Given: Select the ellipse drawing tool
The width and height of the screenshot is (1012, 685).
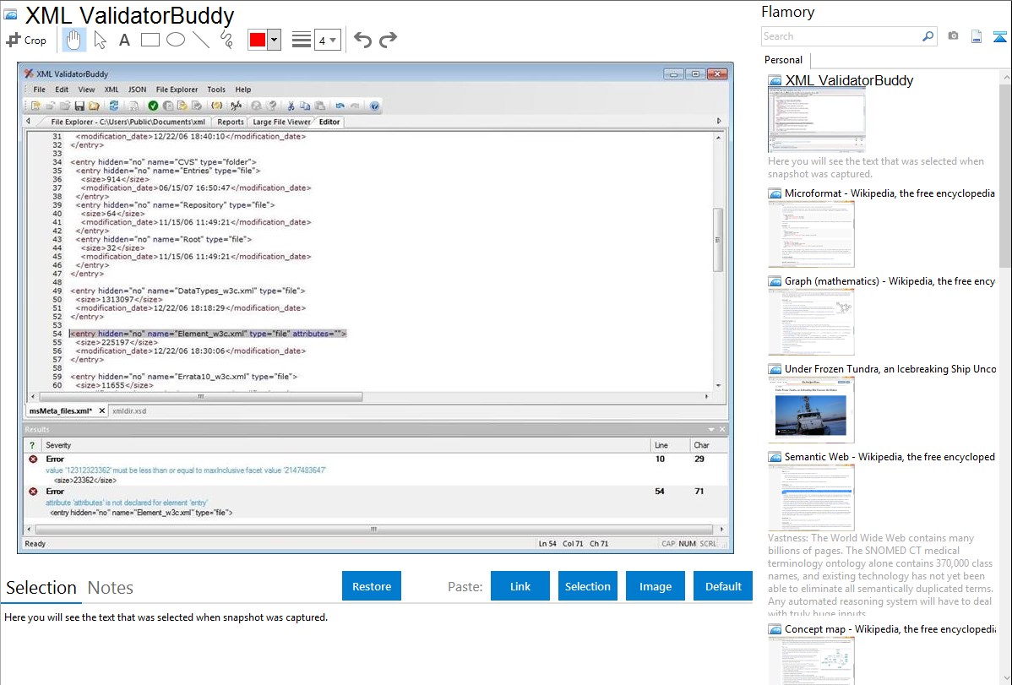Looking at the screenshot, I should click(176, 40).
